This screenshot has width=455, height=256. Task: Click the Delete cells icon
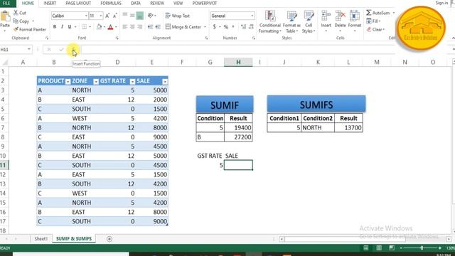340,16
